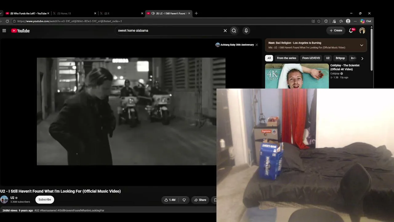394x222 pixels.
Task: Open browser profile icon
Action: click(x=348, y=21)
